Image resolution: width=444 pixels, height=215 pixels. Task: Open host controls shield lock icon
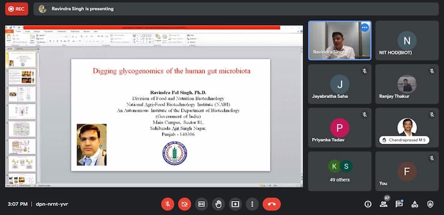tap(430, 204)
